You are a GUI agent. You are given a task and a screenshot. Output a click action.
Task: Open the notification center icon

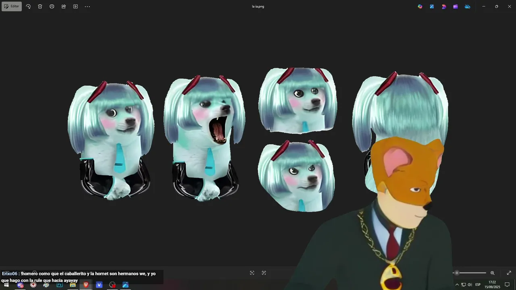tap(507, 285)
